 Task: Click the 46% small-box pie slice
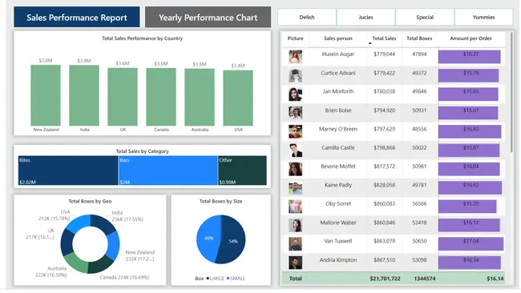click(208, 239)
